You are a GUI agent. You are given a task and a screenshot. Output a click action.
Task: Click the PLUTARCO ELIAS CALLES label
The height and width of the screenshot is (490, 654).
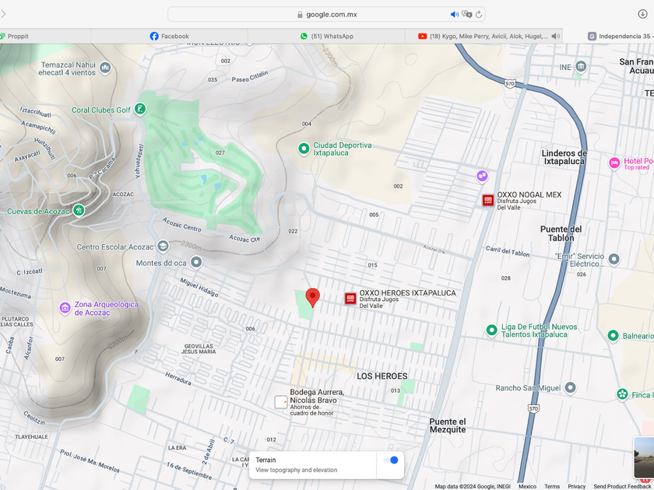pyautogui.click(x=16, y=321)
